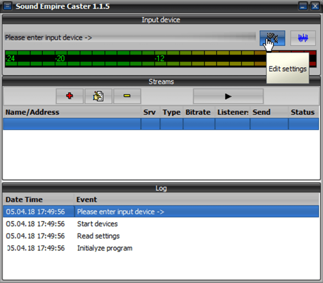Image resolution: width=323 pixels, height=283 pixels.
Task: Click the -24 mark on level meter
Action: click(x=10, y=58)
